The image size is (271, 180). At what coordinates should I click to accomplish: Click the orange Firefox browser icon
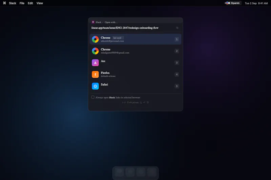coord(95,74)
